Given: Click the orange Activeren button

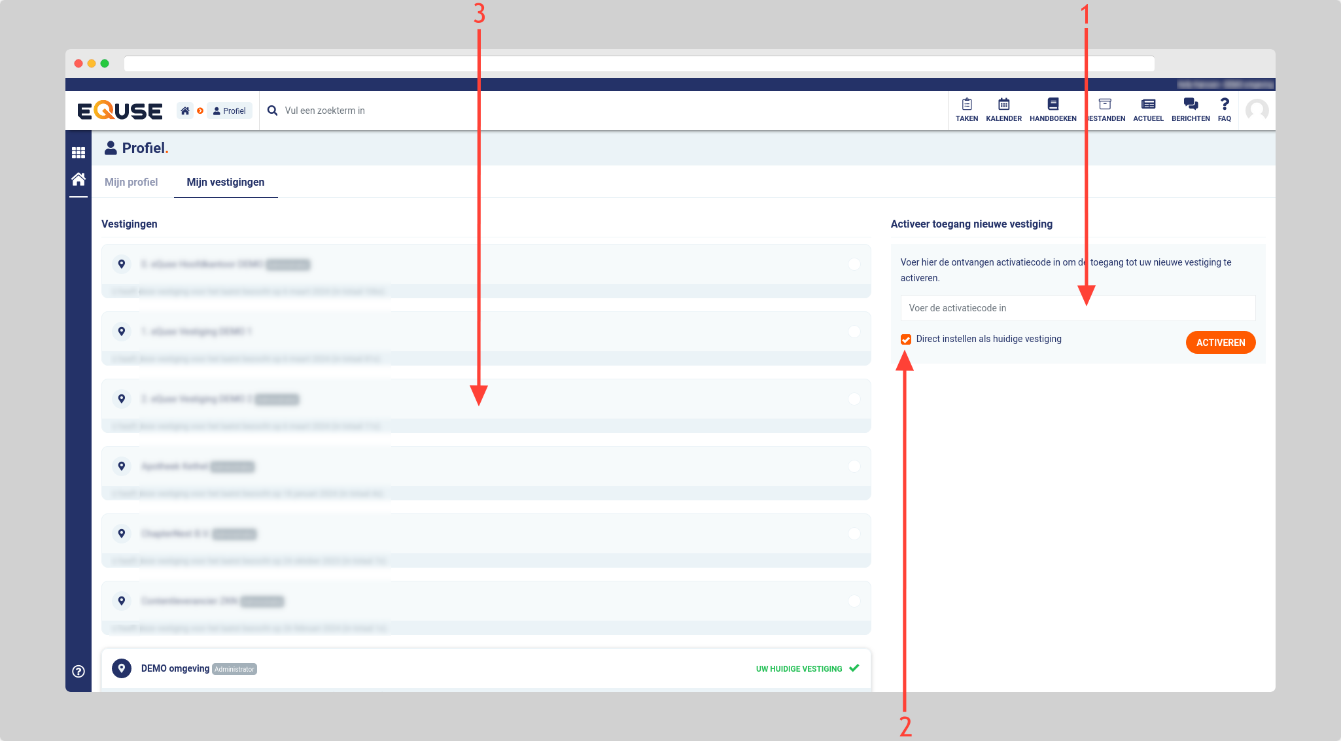Looking at the screenshot, I should pyautogui.click(x=1221, y=342).
